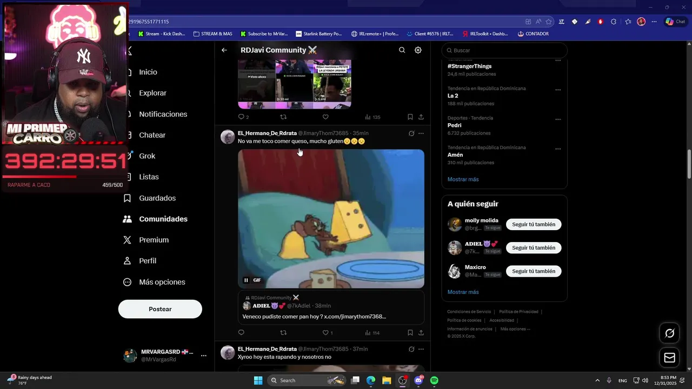Bookmark the top post with 135 views
692x389 pixels.
click(410, 117)
